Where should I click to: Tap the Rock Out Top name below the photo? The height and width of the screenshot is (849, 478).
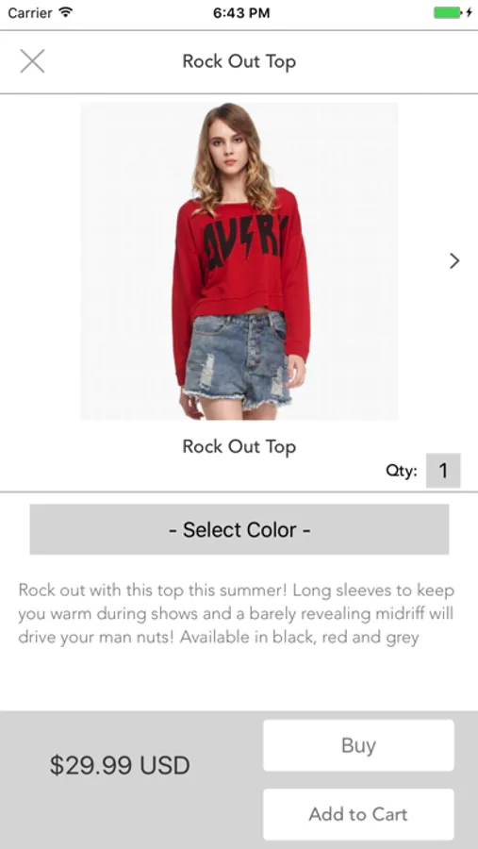pos(239,447)
